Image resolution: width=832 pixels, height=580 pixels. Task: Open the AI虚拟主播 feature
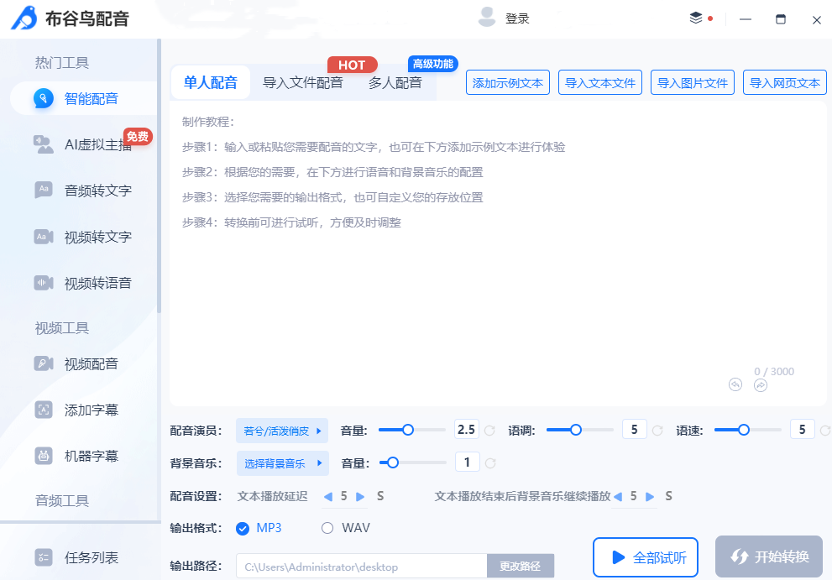[76, 144]
